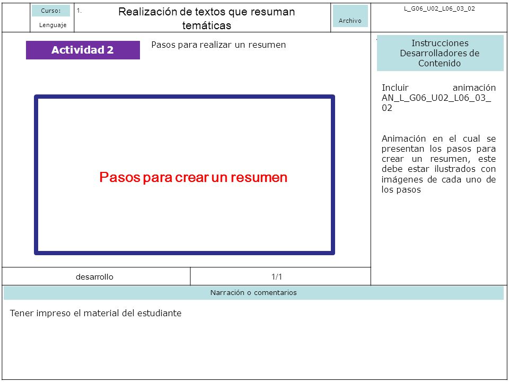
Task: Select the title 'Realización de textos que resuman temáticas'
Action: point(206,18)
